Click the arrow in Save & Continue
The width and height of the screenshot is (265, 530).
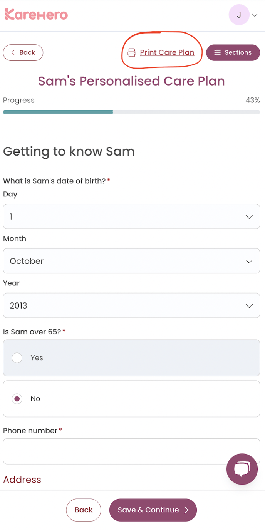[186, 510]
